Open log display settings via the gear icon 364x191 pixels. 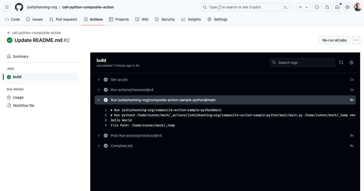(x=352, y=62)
